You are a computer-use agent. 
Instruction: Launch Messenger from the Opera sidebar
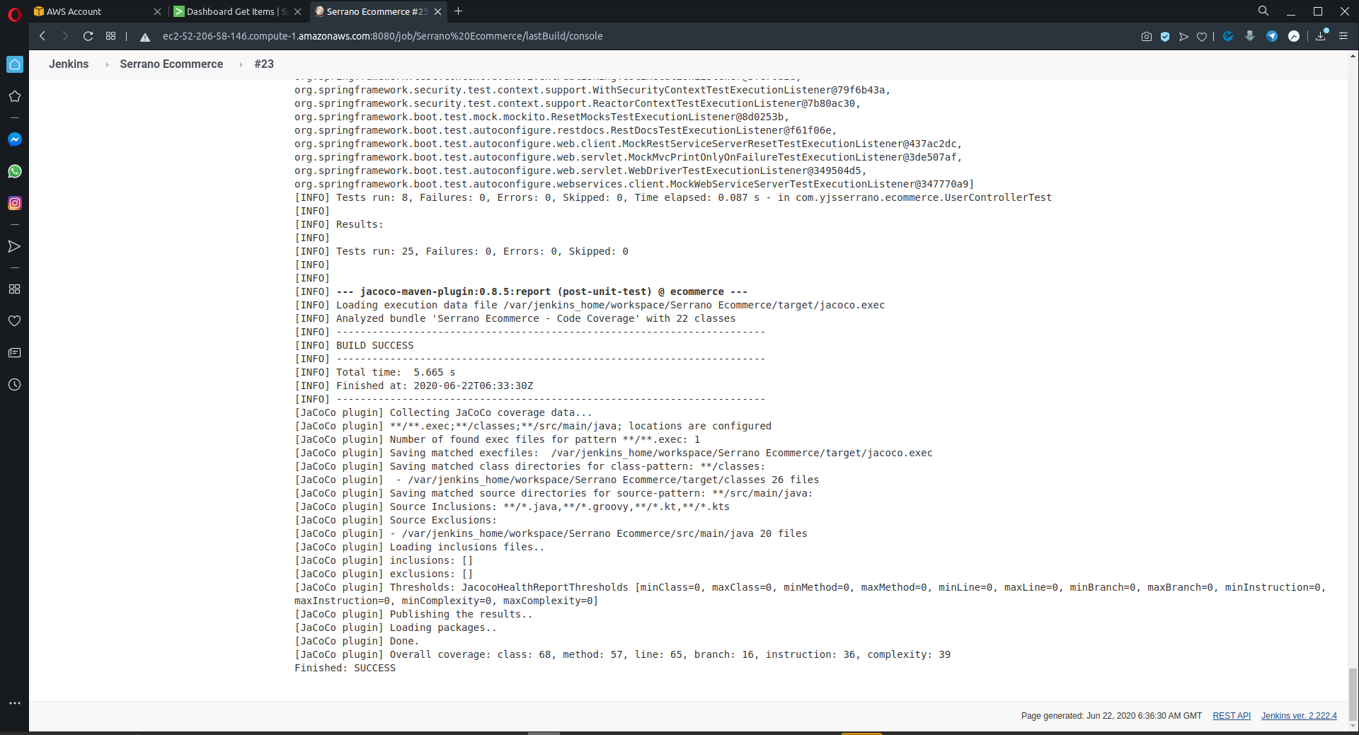(15, 139)
